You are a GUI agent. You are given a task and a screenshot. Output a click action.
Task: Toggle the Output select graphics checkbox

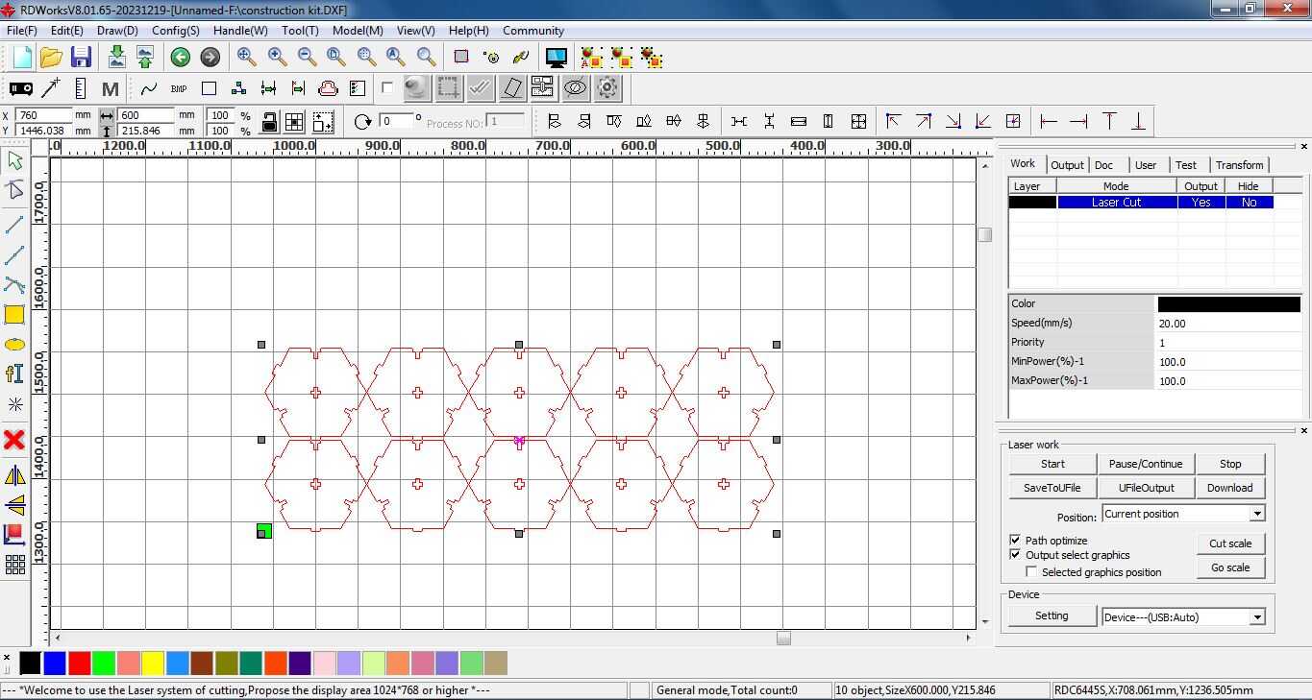click(1015, 555)
